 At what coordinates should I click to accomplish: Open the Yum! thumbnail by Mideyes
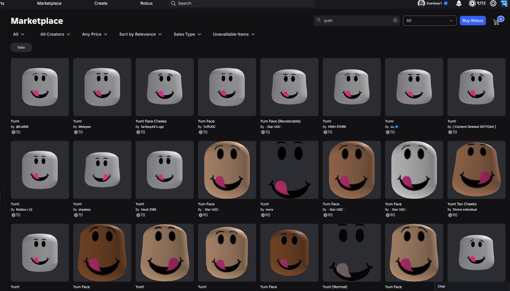[102, 87]
